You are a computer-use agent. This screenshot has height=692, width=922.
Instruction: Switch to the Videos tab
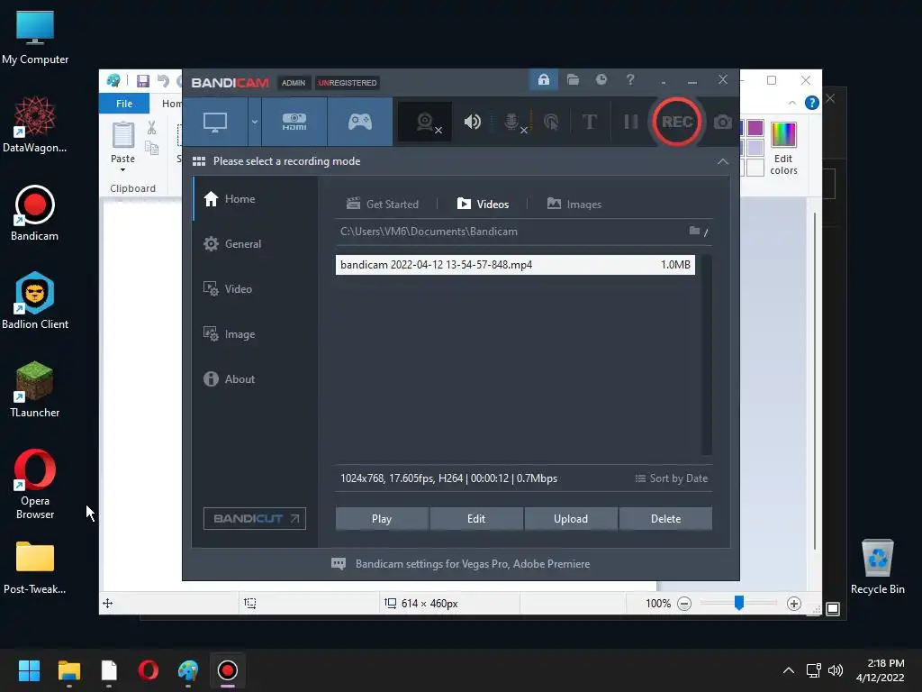[483, 205]
